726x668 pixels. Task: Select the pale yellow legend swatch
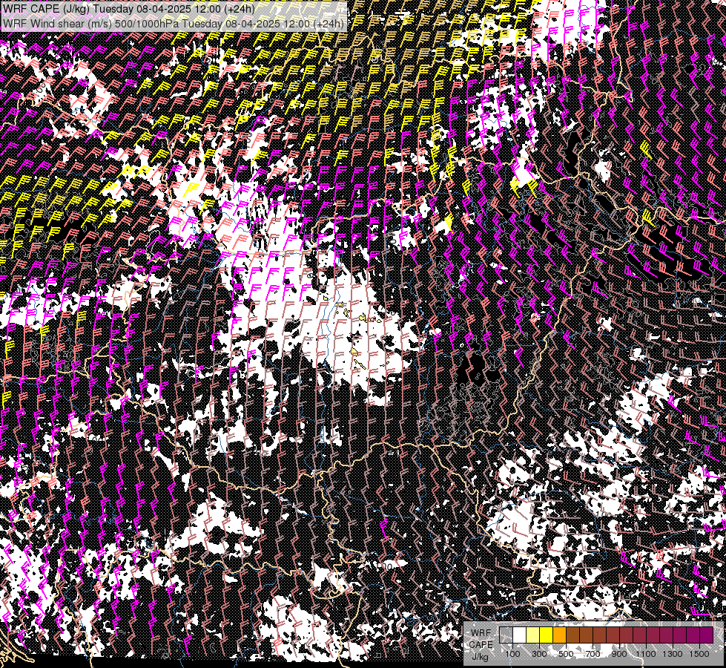pos(533,635)
